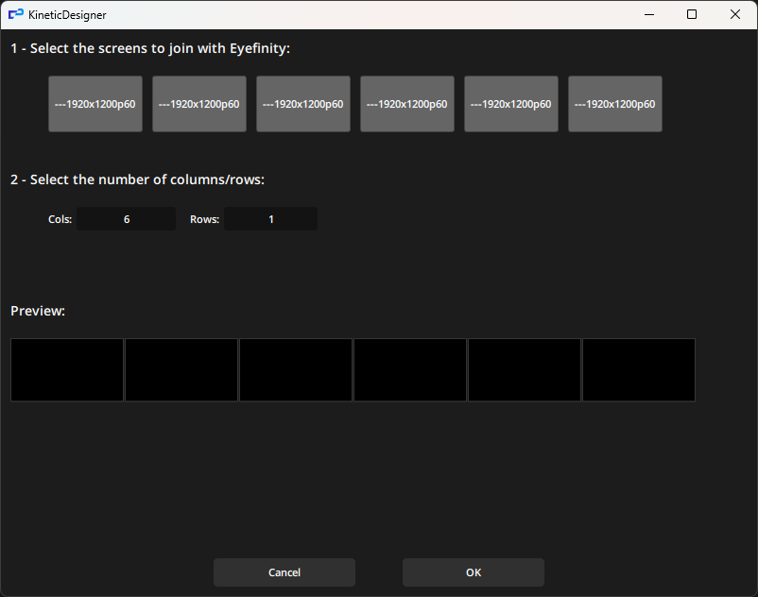The height and width of the screenshot is (597, 758).
Task: Select the second 1920x1200p60 screen
Action: coord(198,103)
